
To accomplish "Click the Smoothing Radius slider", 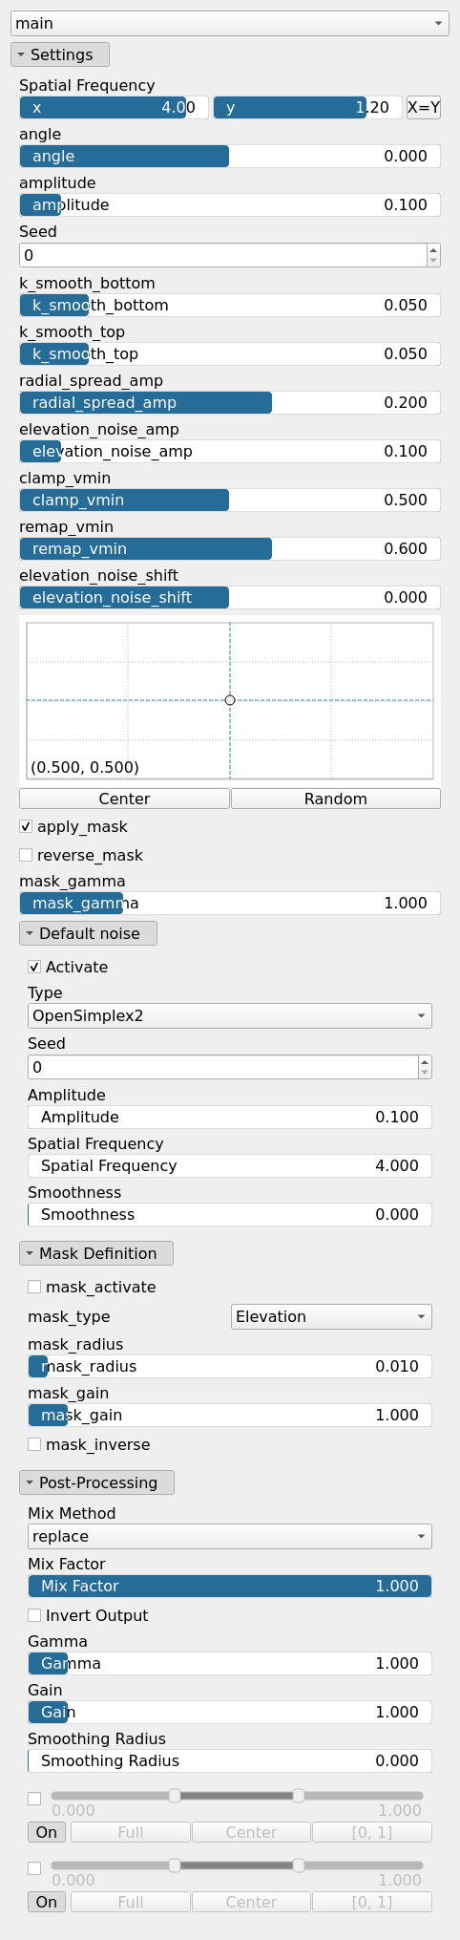I will [230, 1760].
